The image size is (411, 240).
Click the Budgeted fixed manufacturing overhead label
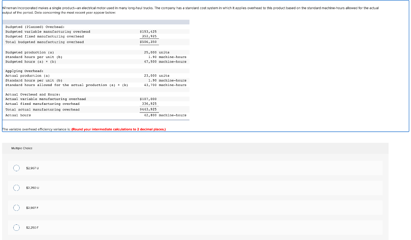45,36
